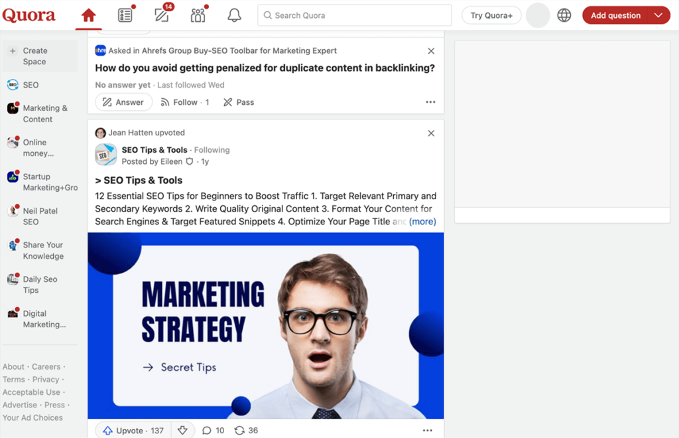Click the Search Quora field
The width and height of the screenshot is (679, 438).
[x=355, y=15]
